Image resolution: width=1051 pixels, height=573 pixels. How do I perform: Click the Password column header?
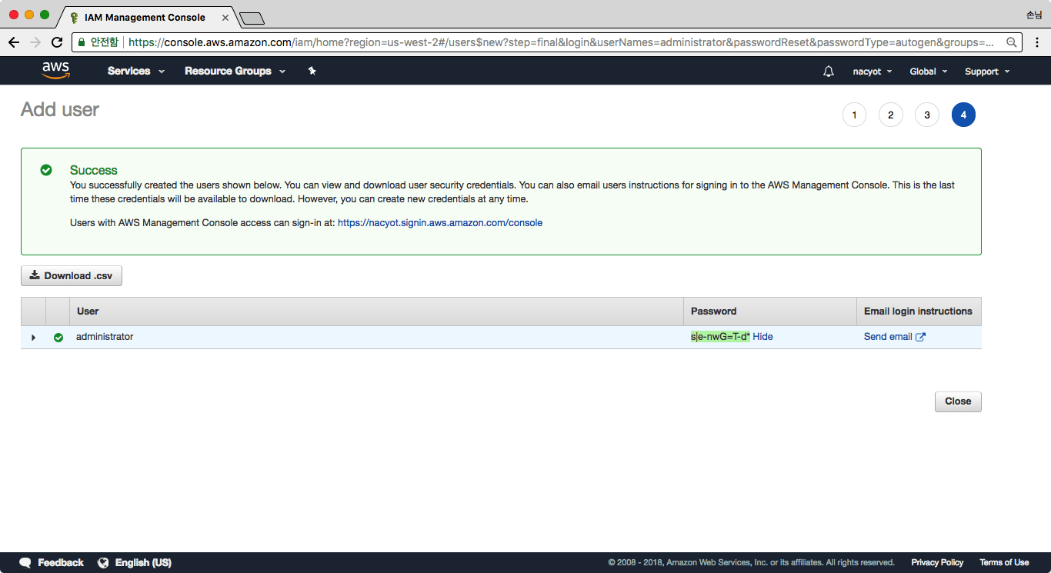[x=769, y=311]
